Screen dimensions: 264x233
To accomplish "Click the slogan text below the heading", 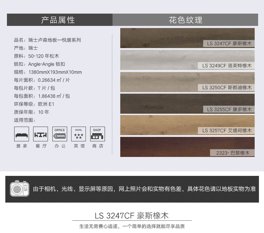I will pyautogui.click(x=132, y=227).
